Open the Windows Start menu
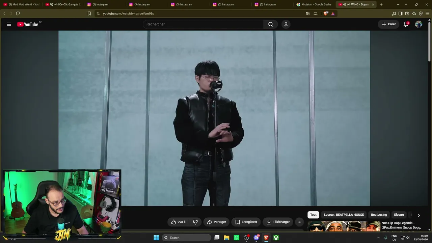 [156, 238]
